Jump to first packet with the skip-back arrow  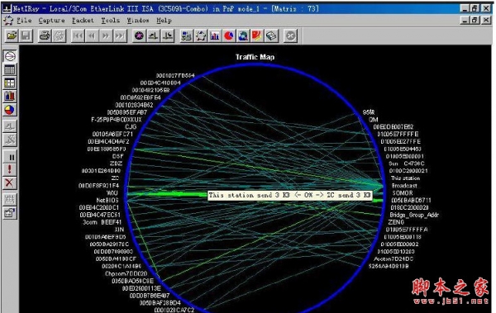(x=78, y=36)
